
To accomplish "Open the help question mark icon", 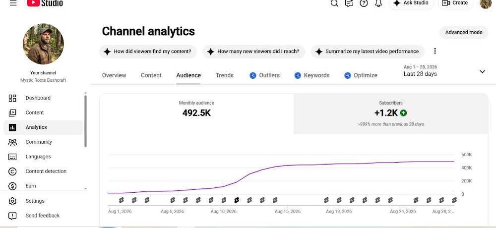I will (x=364, y=3).
